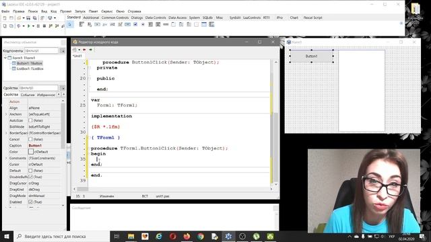Viewport: 431px width, 242px height.
Task: Select ListBox1: TListBox in component tree
Action: [30, 69]
